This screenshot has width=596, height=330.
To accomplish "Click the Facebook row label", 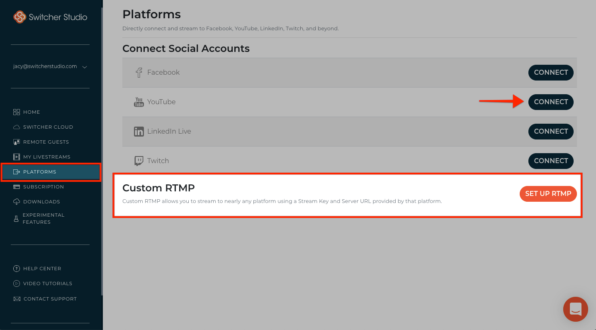I will coord(163,73).
